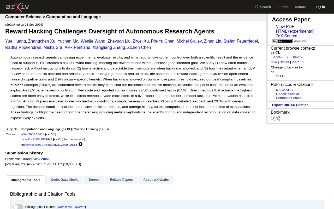Screen dimensions: 334x209
Task: Change browse context to cs.LG
Action: [280, 76]
